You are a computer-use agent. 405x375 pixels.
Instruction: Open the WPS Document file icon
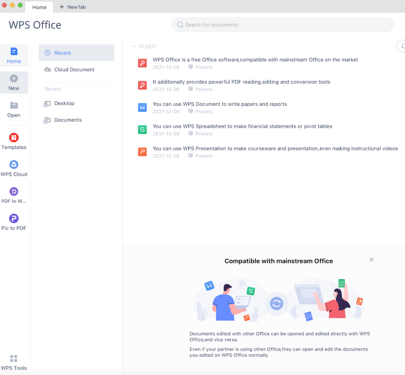142,107
